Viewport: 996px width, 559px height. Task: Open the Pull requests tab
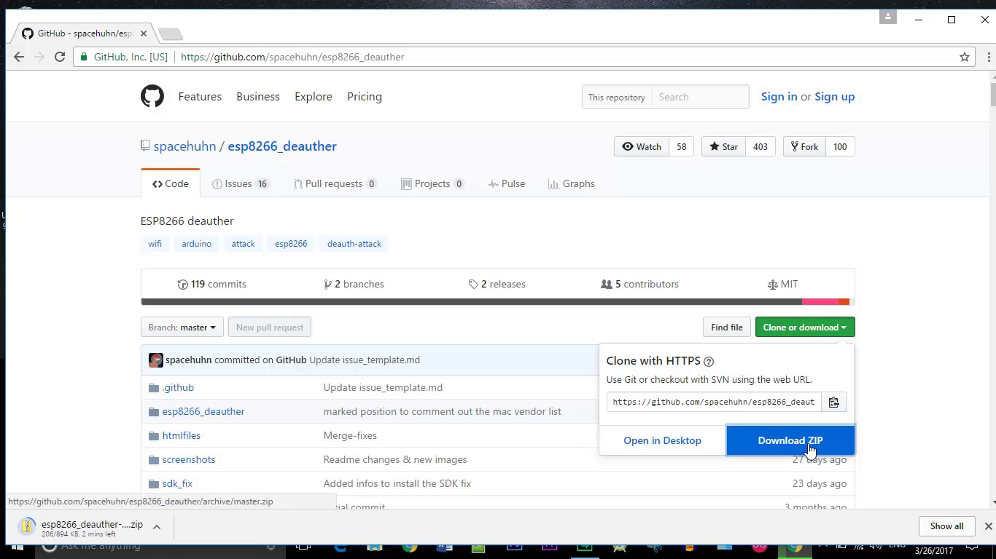[335, 183]
